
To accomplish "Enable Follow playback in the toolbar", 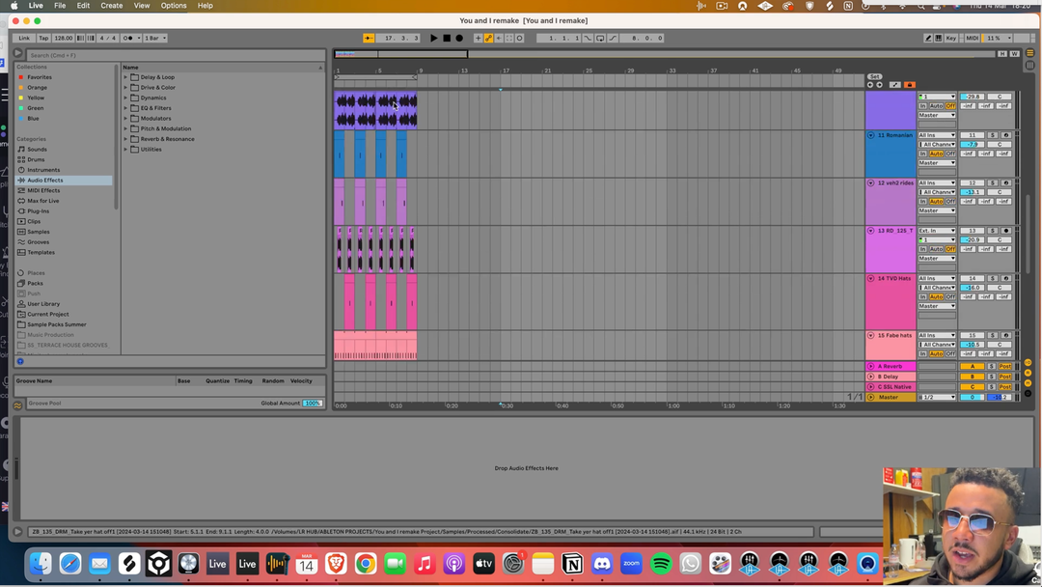I will click(x=369, y=39).
